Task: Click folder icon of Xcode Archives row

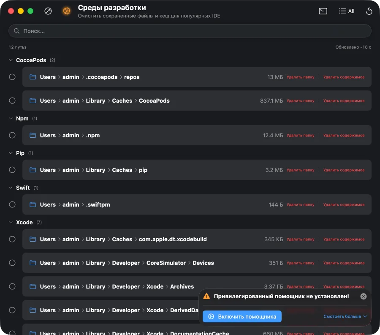Action: [33, 286]
